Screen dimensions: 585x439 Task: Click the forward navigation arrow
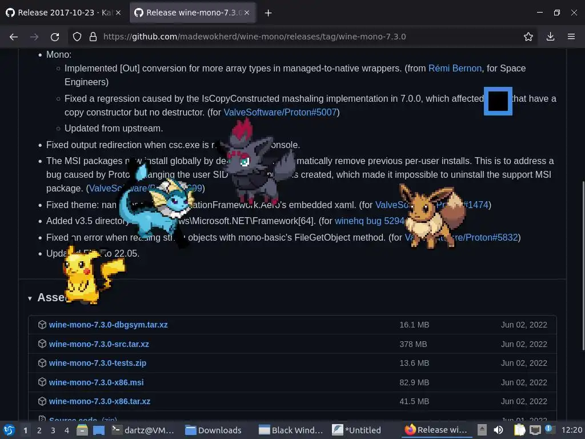pos(34,37)
